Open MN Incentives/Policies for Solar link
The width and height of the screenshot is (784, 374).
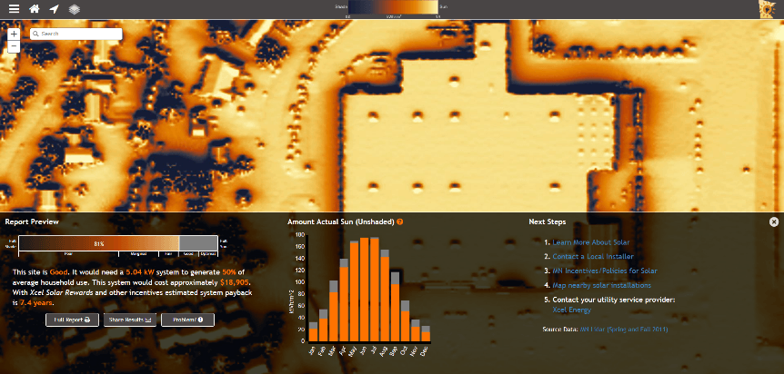pyautogui.click(x=605, y=271)
